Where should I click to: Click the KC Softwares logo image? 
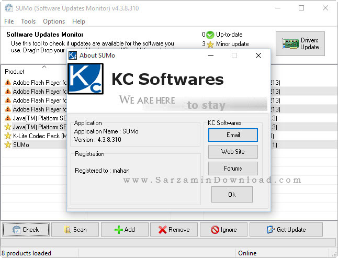(86, 79)
